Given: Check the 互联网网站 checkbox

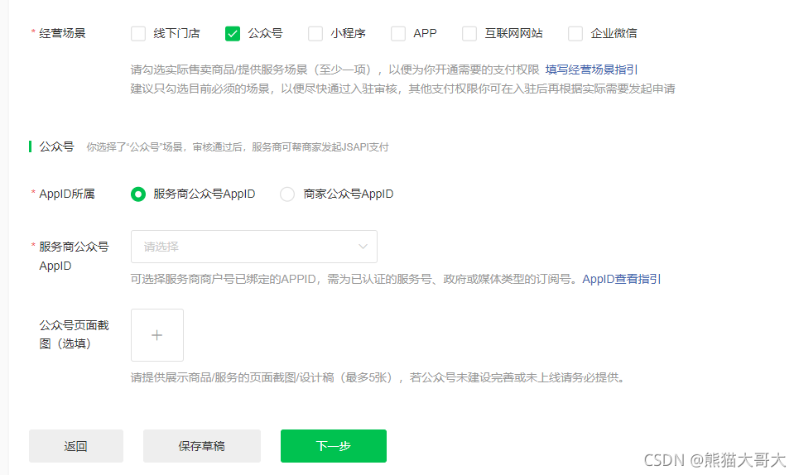Looking at the screenshot, I should tap(469, 34).
